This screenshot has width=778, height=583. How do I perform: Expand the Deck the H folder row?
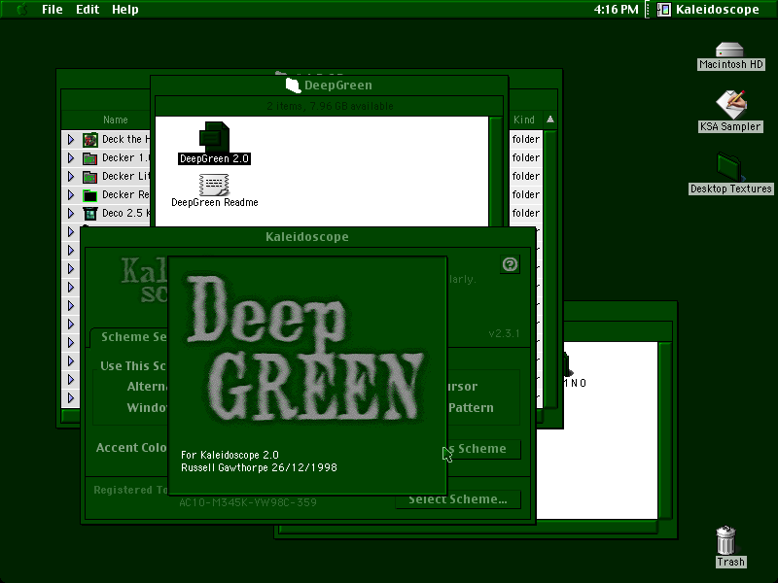point(70,140)
